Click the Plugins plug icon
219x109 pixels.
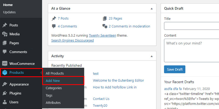[5, 93]
